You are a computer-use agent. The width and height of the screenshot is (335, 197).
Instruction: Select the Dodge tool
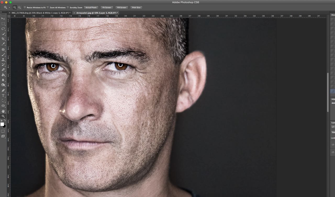coord(3,85)
